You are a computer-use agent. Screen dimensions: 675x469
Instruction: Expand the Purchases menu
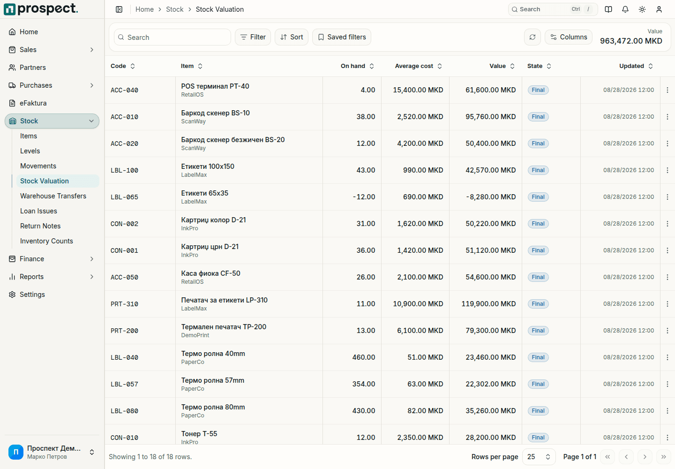point(52,85)
